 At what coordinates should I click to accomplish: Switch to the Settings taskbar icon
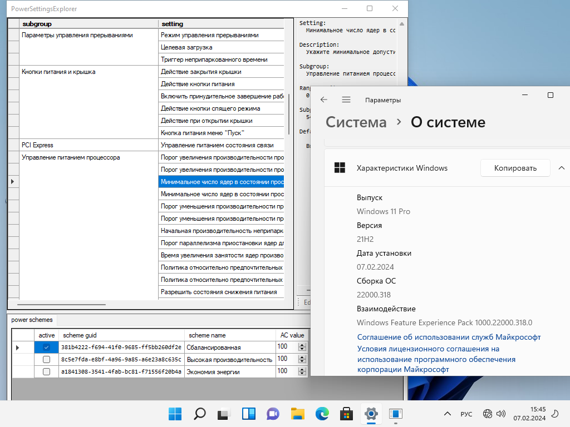coord(371,414)
